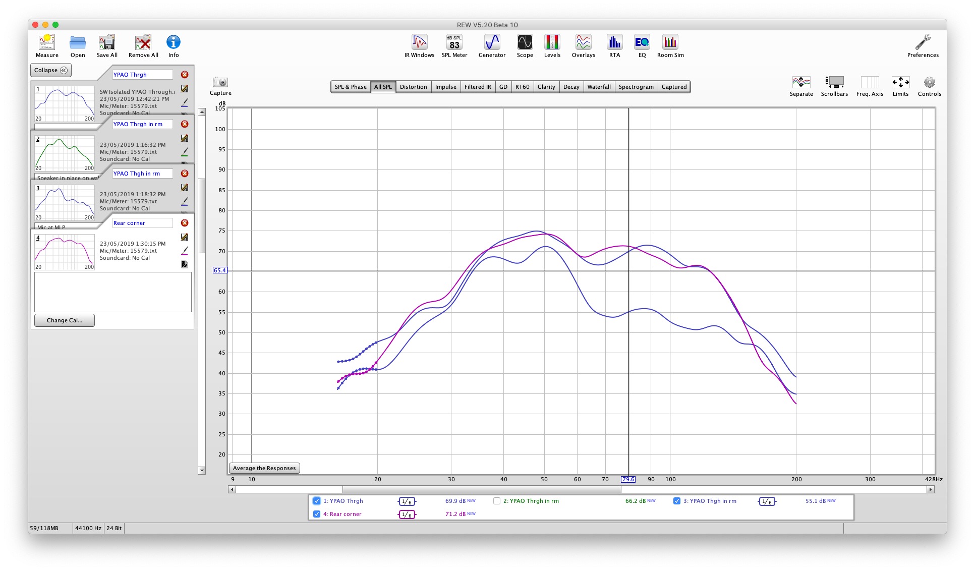Switch to the Spectrogram tab
This screenshot has height=571, width=975.
pos(636,87)
